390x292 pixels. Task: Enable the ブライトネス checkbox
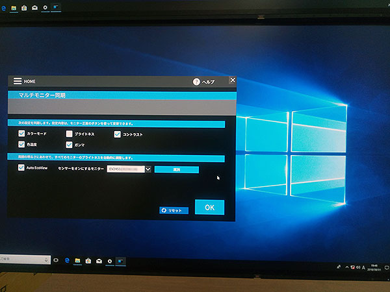pyautogui.click(x=69, y=134)
